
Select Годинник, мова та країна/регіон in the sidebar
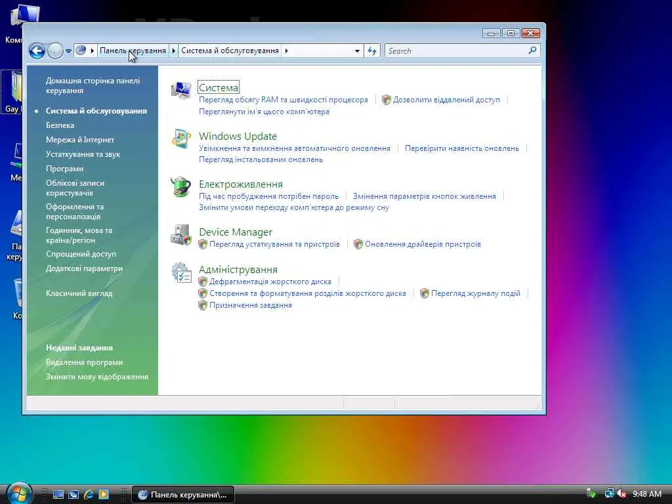pyautogui.click(x=79, y=235)
